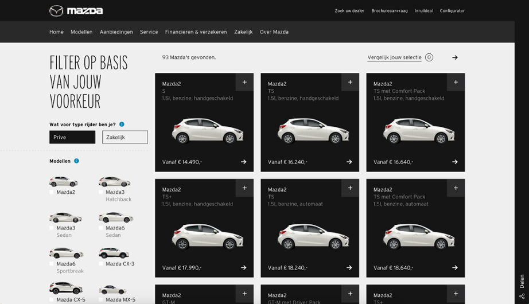Tick the Mazda CX-3 checkbox
The height and width of the screenshot is (304, 529).
pos(101,263)
